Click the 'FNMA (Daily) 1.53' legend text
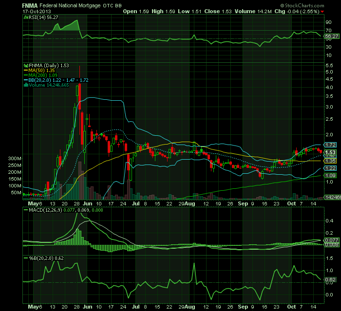The height and width of the screenshot is (311, 341). [x=49, y=65]
